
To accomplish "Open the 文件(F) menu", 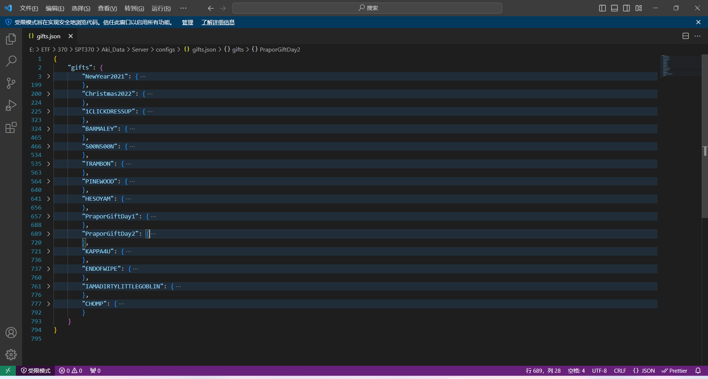I will tap(29, 8).
